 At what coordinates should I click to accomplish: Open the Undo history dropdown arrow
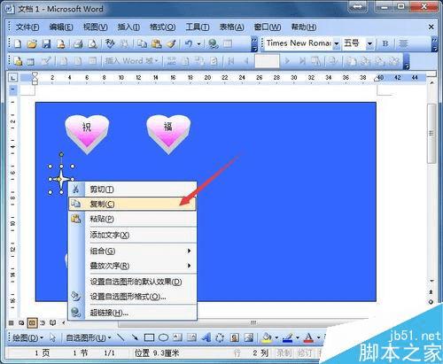tap(198, 43)
